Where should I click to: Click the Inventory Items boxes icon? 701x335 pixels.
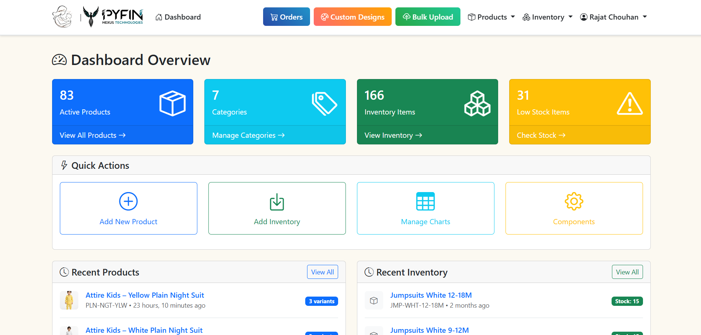(477, 104)
